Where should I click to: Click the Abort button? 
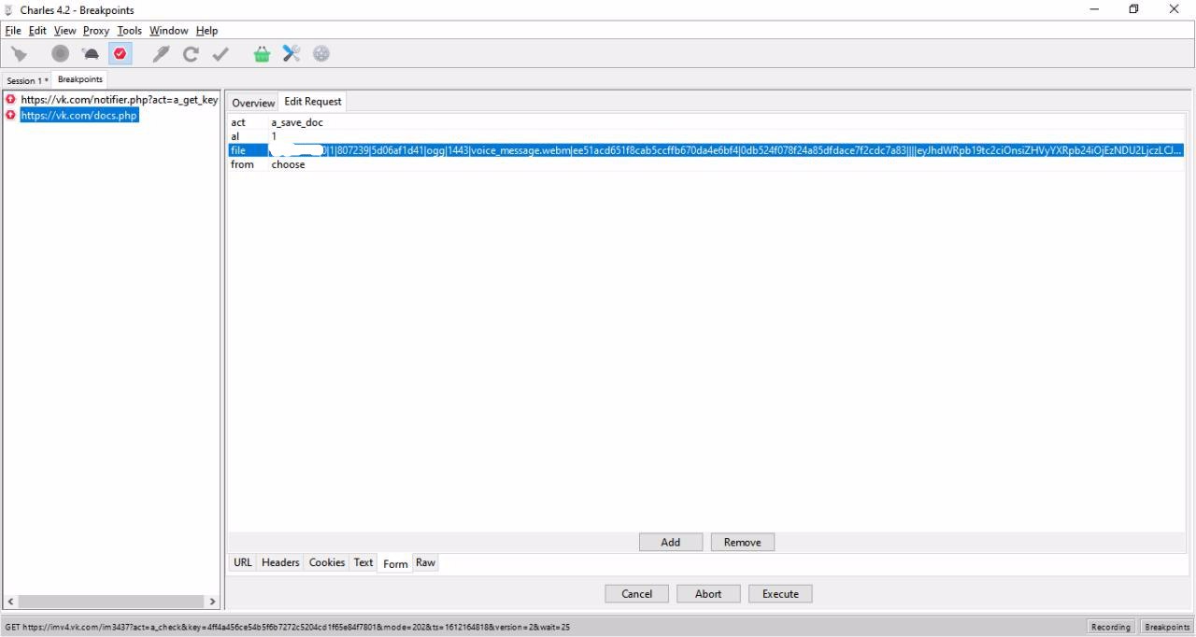pos(708,594)
